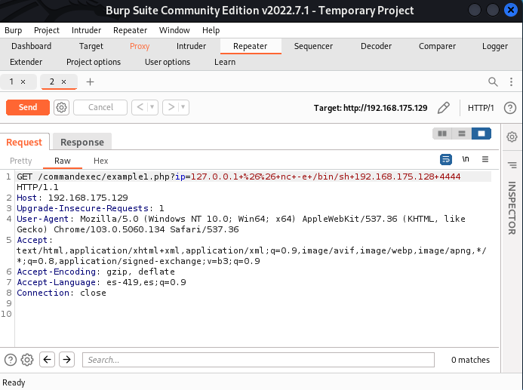Viewport: 523px width, 390px height.
Task: Go back in request history arrow
Action: (x=140, y=107)
